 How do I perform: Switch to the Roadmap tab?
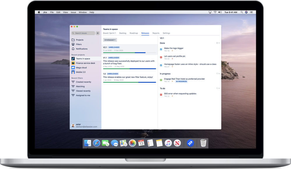click(134, 33)
